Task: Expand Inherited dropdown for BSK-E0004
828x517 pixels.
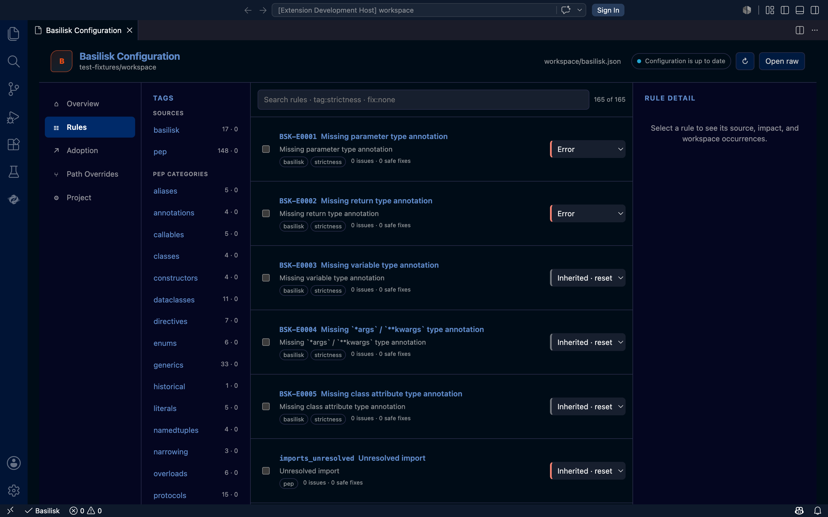Action: pos(588,342)
